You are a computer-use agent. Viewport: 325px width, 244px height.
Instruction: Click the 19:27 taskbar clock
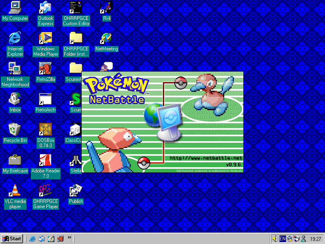pos(315,239)
